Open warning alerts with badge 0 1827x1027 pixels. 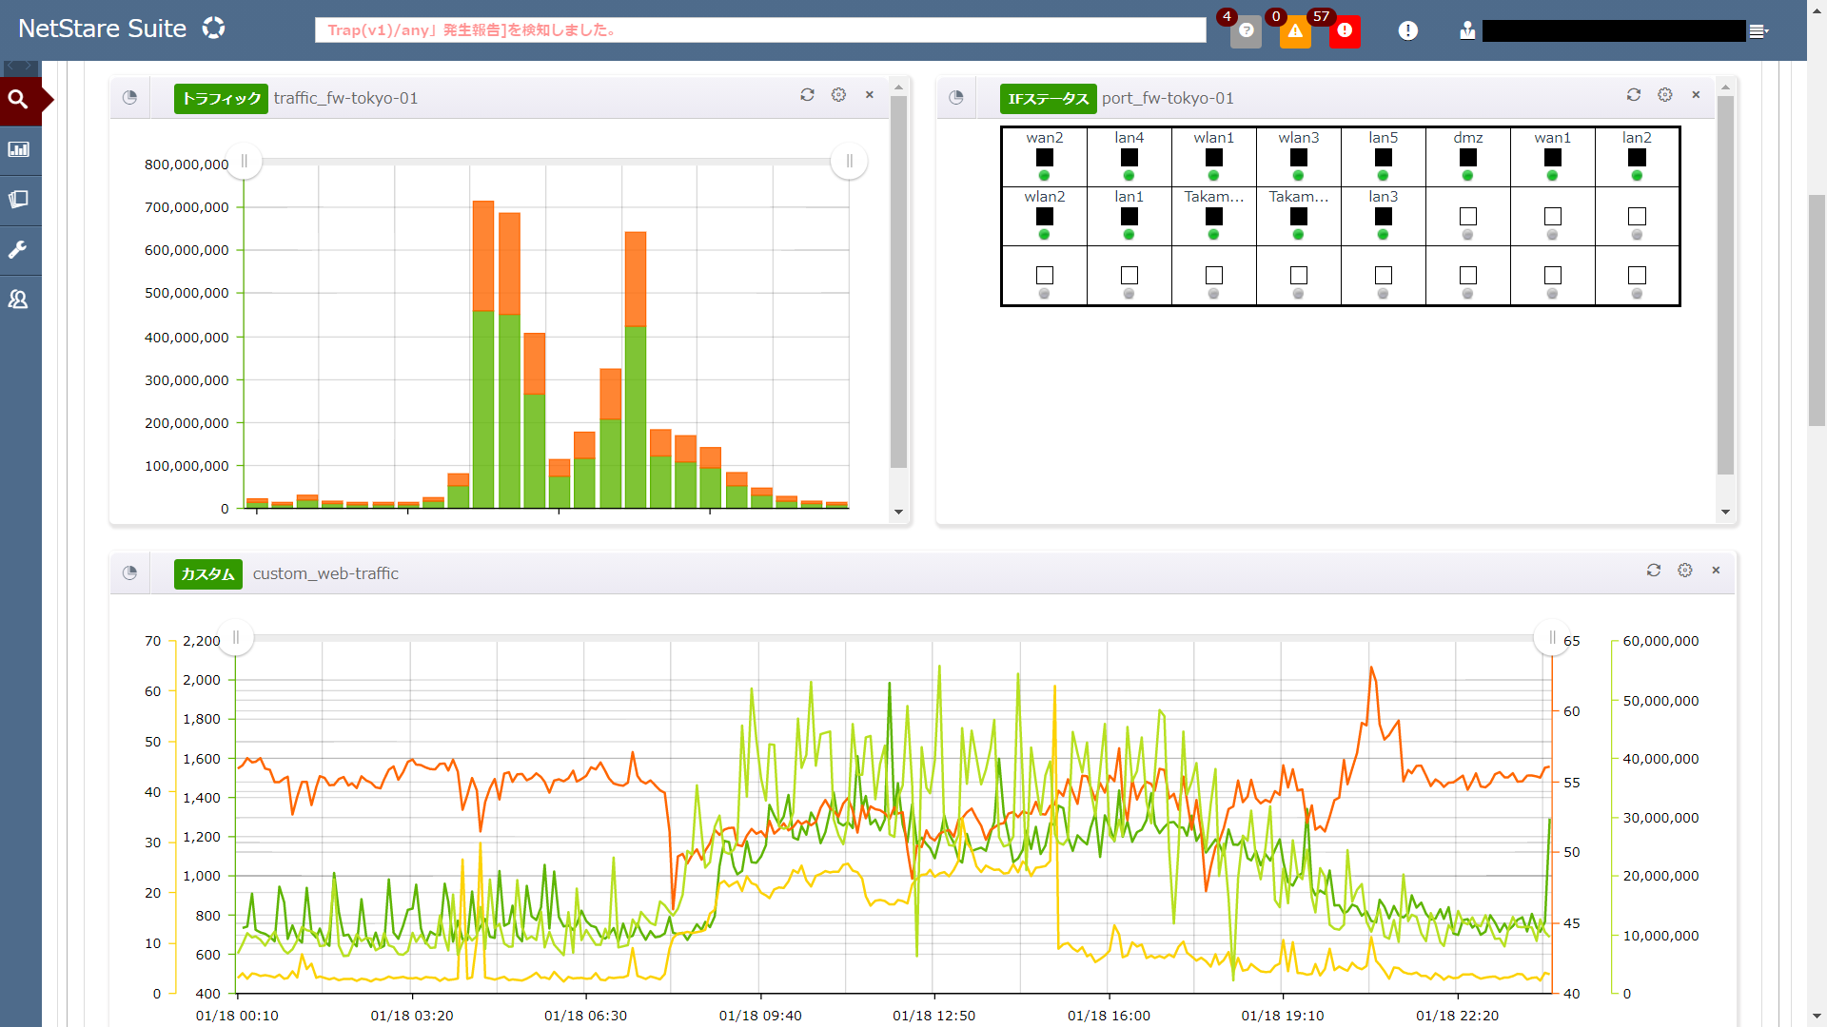(1295, 30)
